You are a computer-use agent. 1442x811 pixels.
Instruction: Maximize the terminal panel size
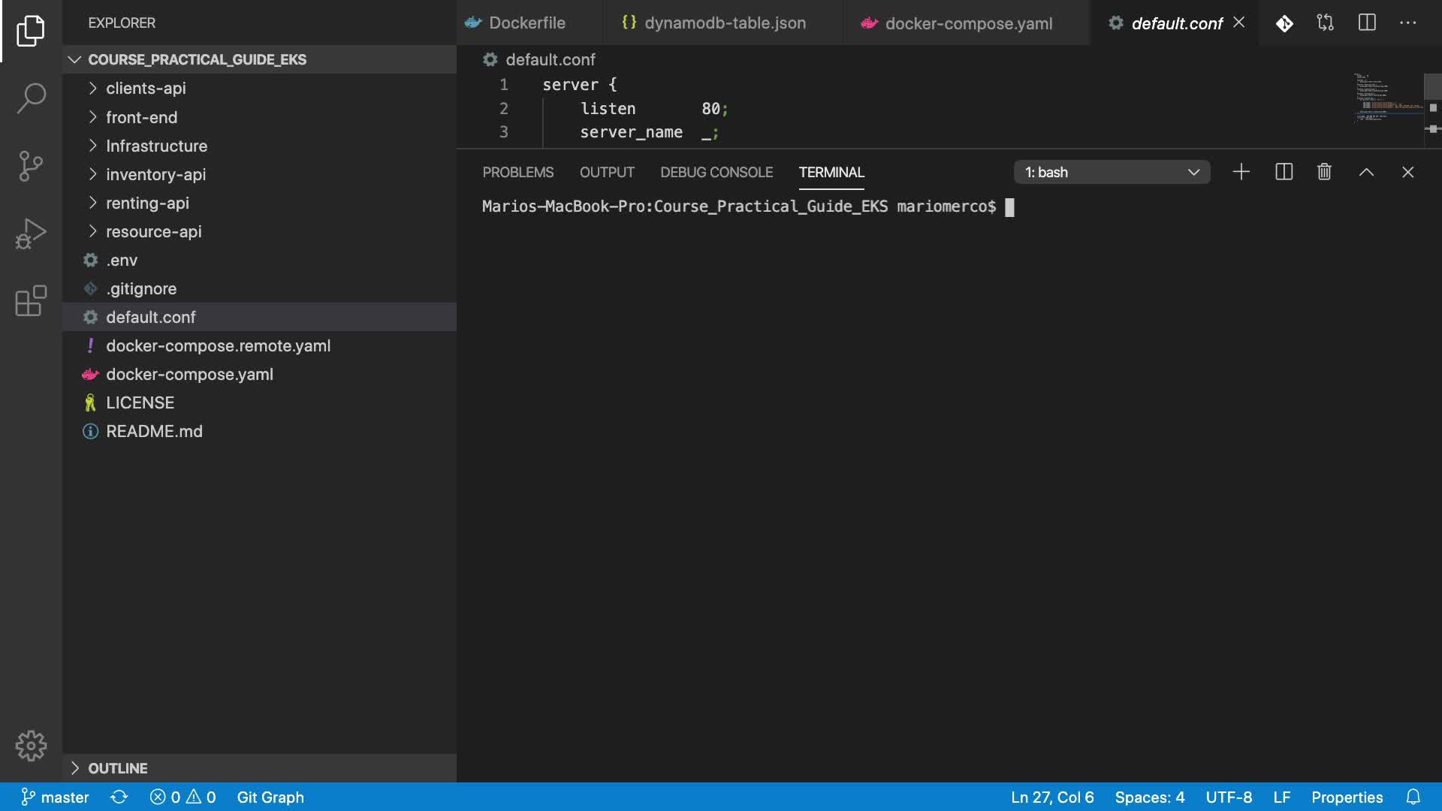[1366, 172]
